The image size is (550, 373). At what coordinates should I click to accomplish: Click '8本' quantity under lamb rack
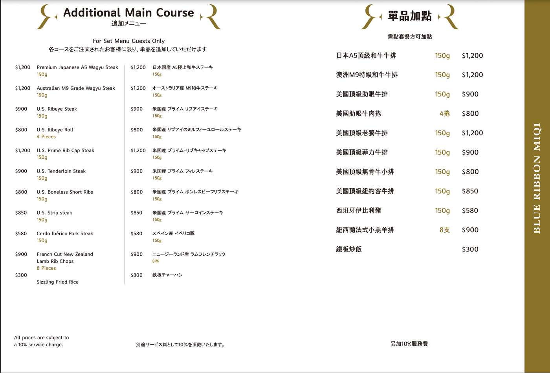156,261
